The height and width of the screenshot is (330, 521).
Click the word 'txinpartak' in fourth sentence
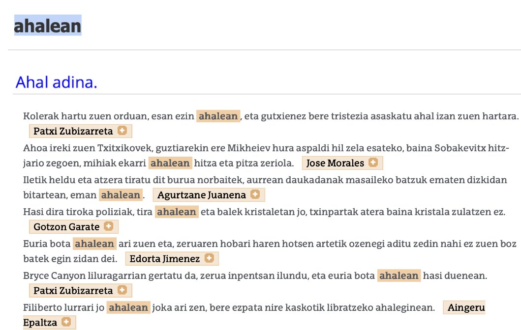[335, 212]
